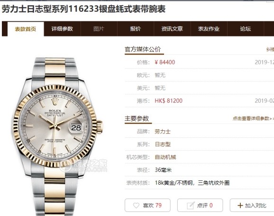Click the pencil edit icon beside 点评
Screen dimensions: 274x216
coord(191,206)
